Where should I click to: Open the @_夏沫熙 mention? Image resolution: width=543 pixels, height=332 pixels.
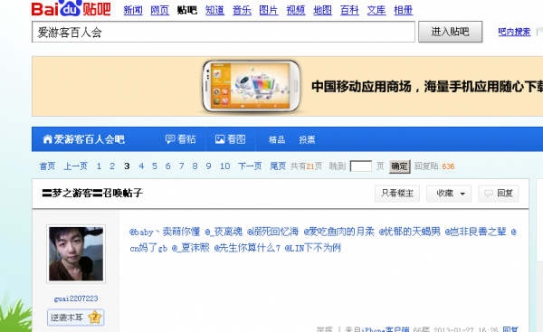point(191,248)
